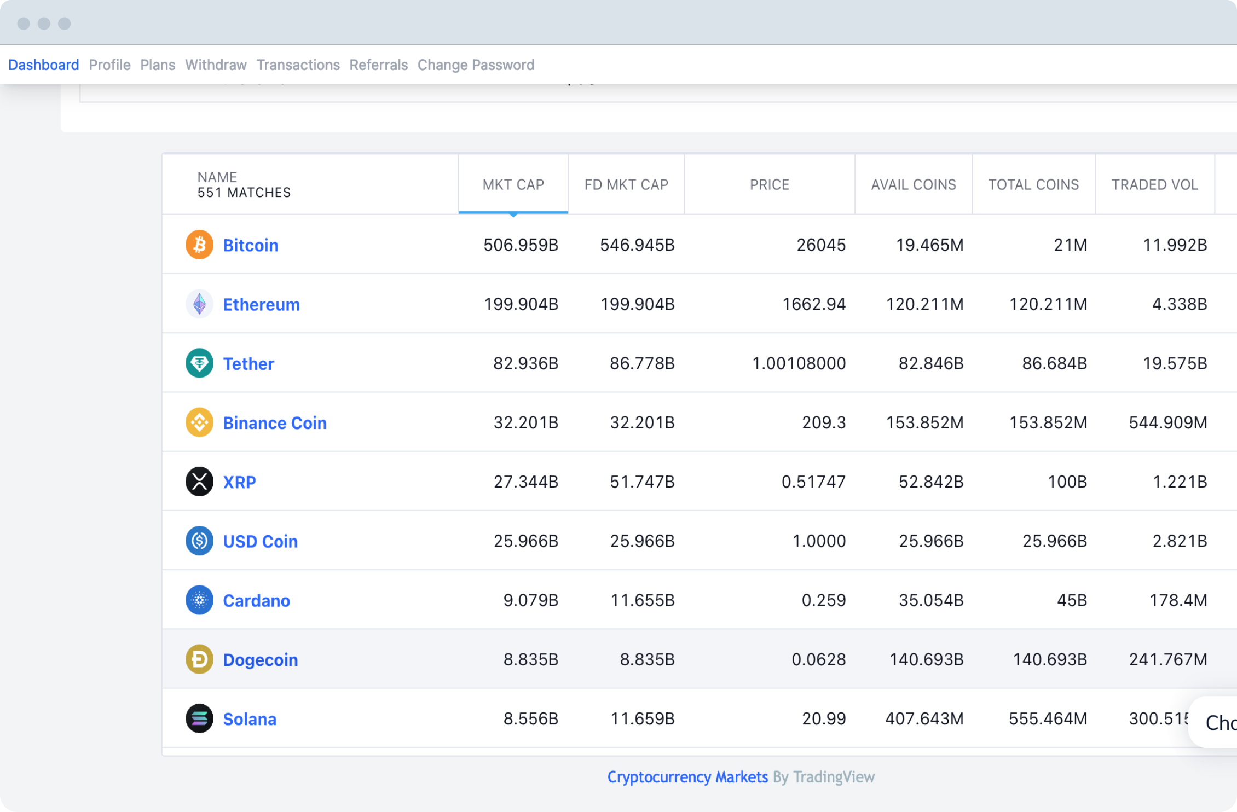Image resolution: width=1237 pixels, height=812 pixels.
Task: Click Solana total coins 555.464M
Action: pyautogui.click(x=1048, y=718)
